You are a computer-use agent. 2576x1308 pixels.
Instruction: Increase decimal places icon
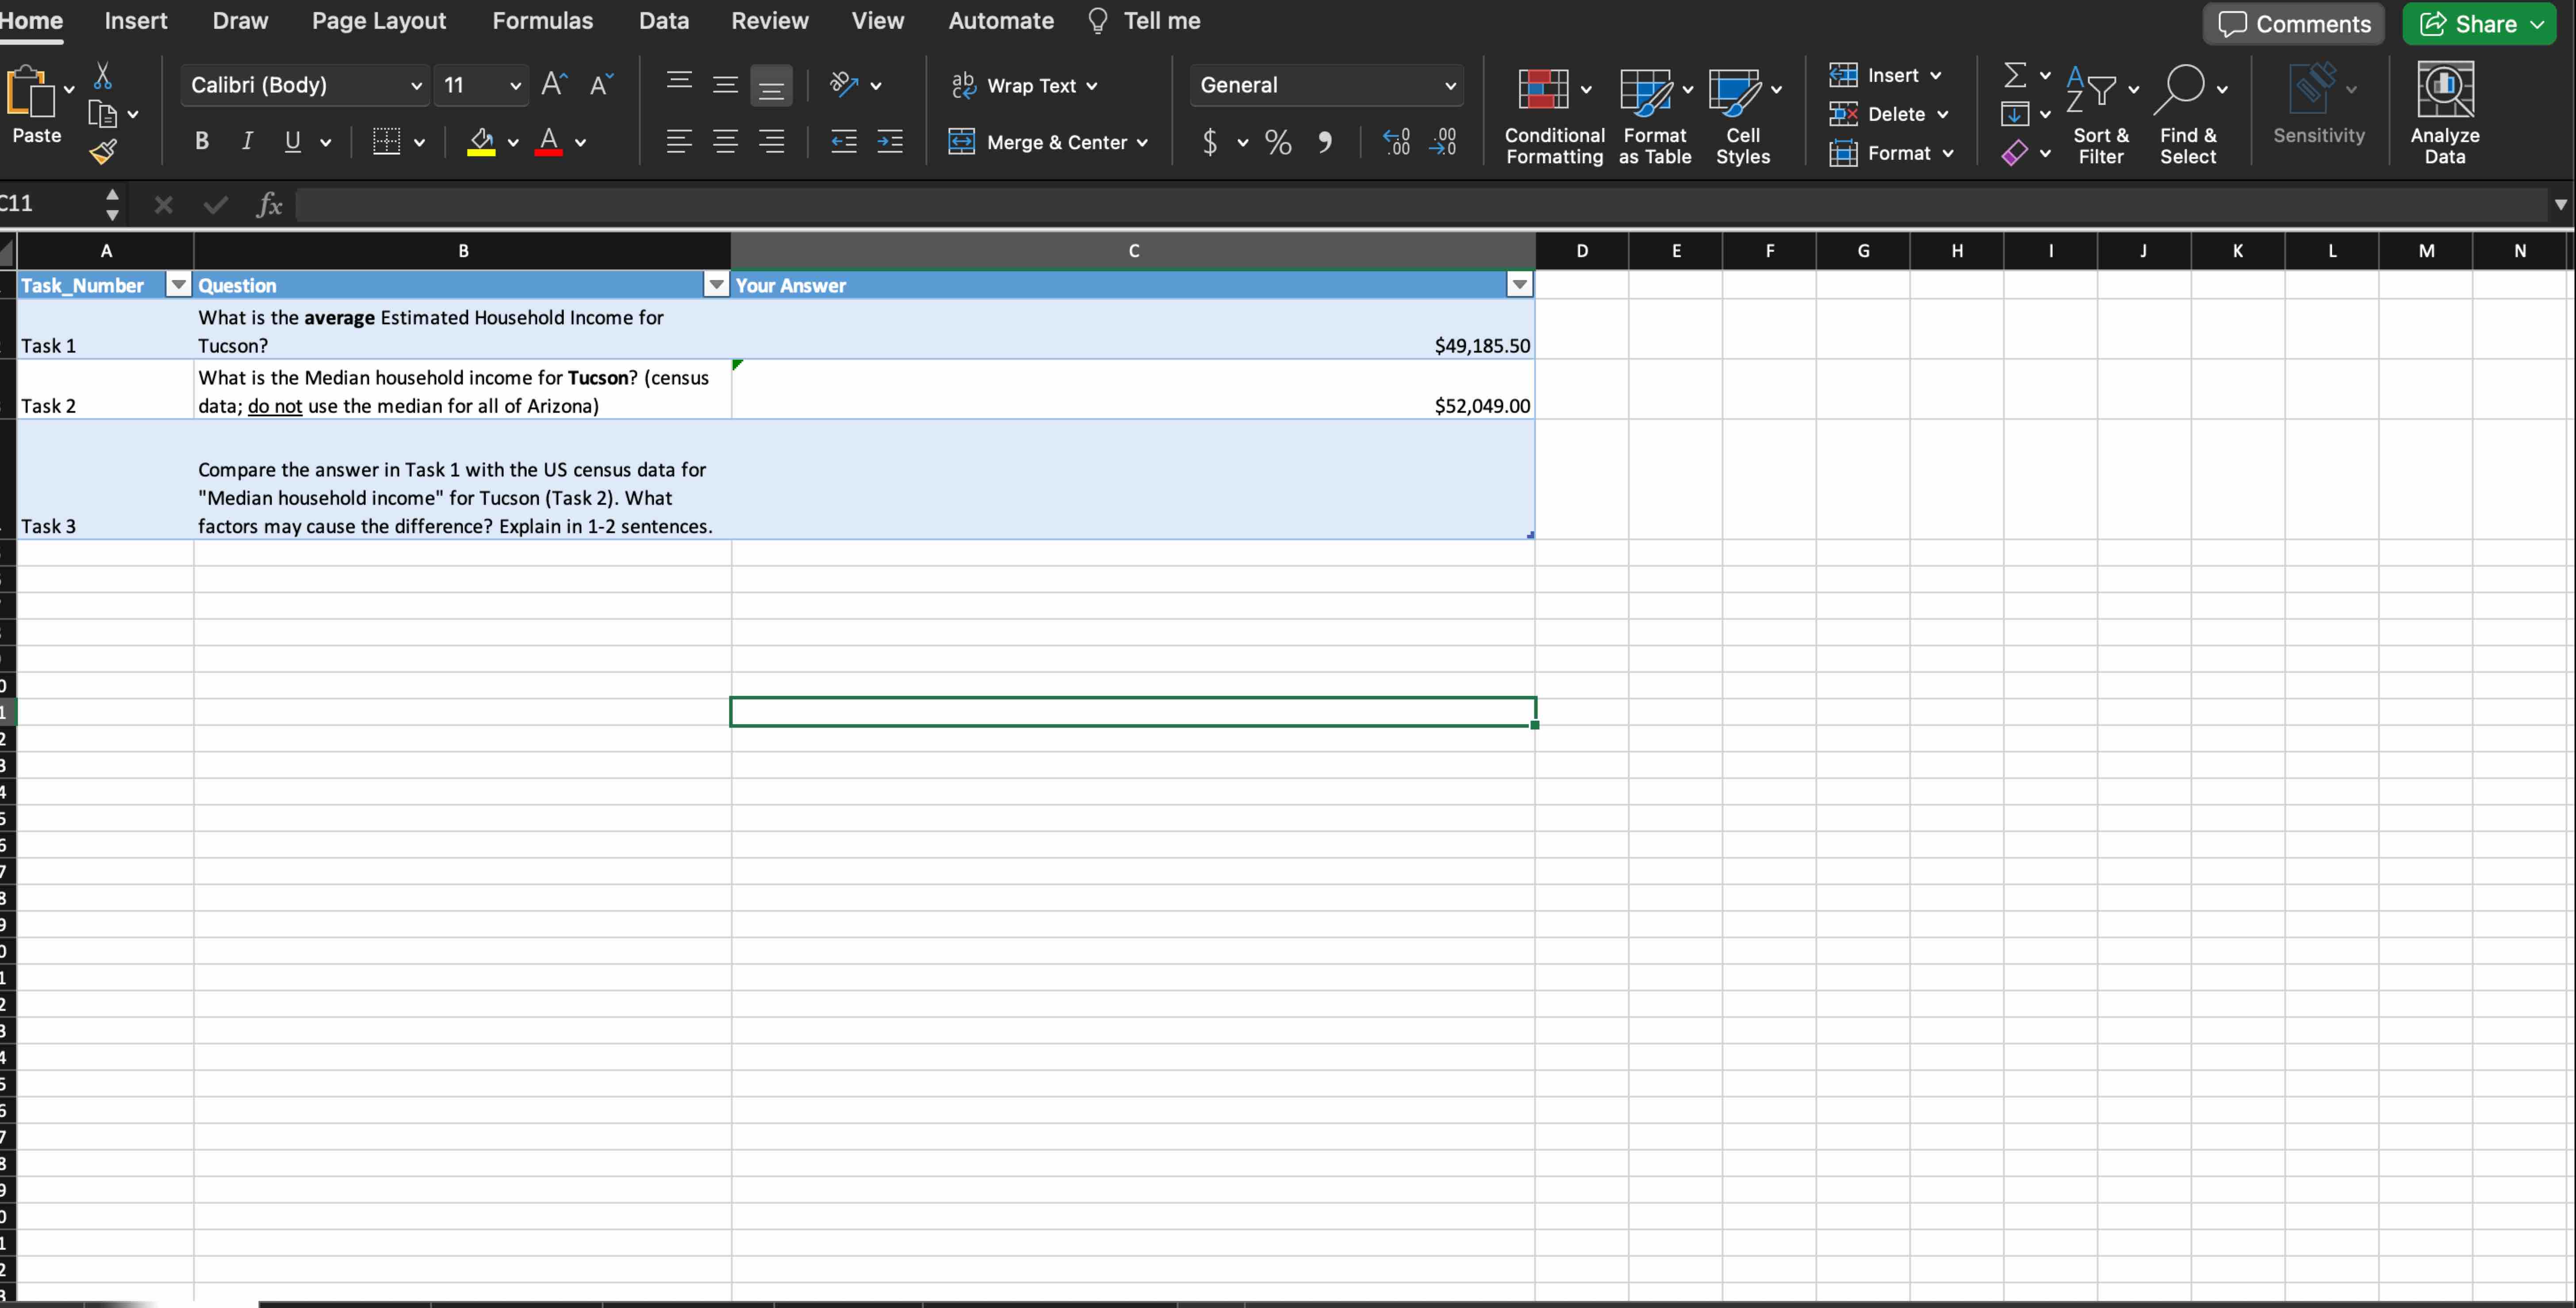(x=1396, y=142)
